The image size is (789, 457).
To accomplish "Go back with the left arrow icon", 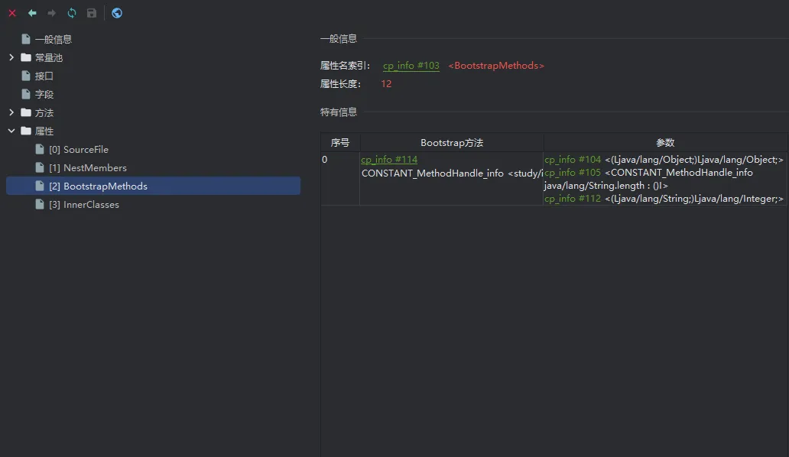I will (x=32, y=13).
